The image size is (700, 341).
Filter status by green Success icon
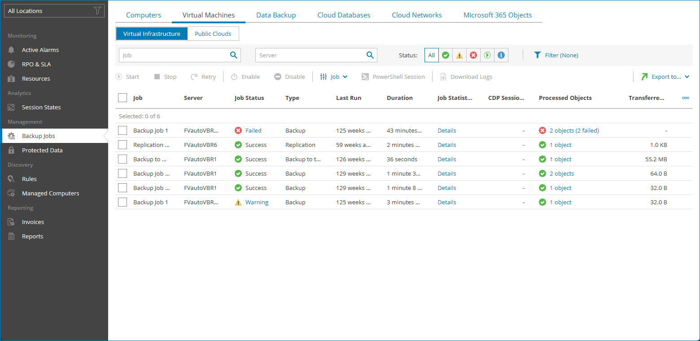[446, 55]
